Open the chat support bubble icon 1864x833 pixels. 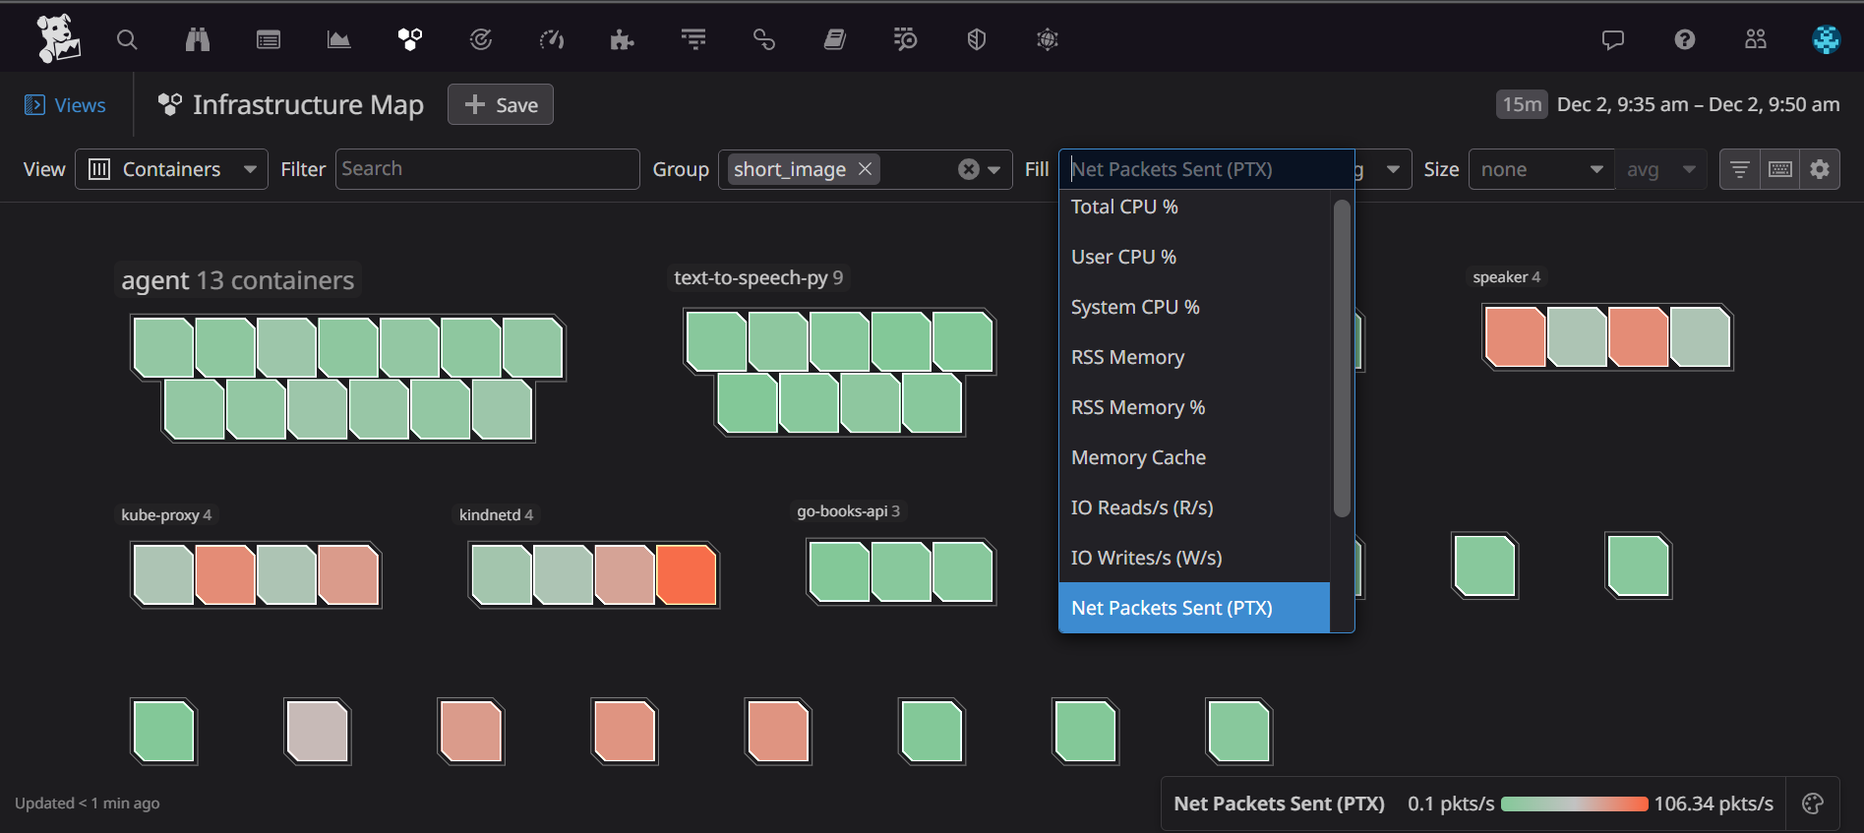(x=1613, y=39)
